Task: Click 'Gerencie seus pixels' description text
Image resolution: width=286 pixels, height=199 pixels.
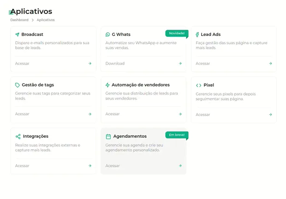Action: [226, 96]
